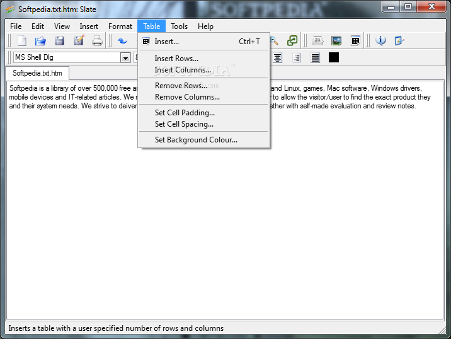Close the open Table menu
Image resolution: width=451 pixels, height=339 pixels.
point(152,26)
